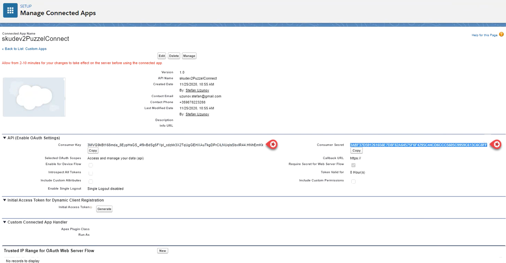Screen dimensions: 506x263
Task: Click the red marker beside Consumer Key
Action: tap(273, 144)
